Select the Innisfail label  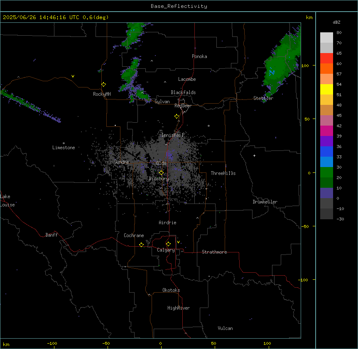[x=173, y=135]
